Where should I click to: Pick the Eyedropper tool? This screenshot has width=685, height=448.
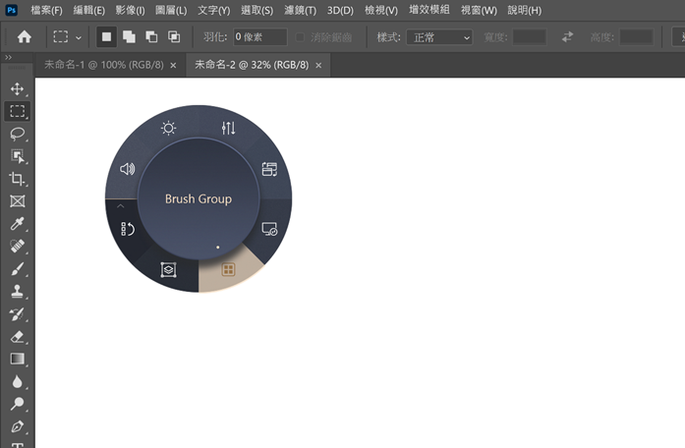point(17,224)
